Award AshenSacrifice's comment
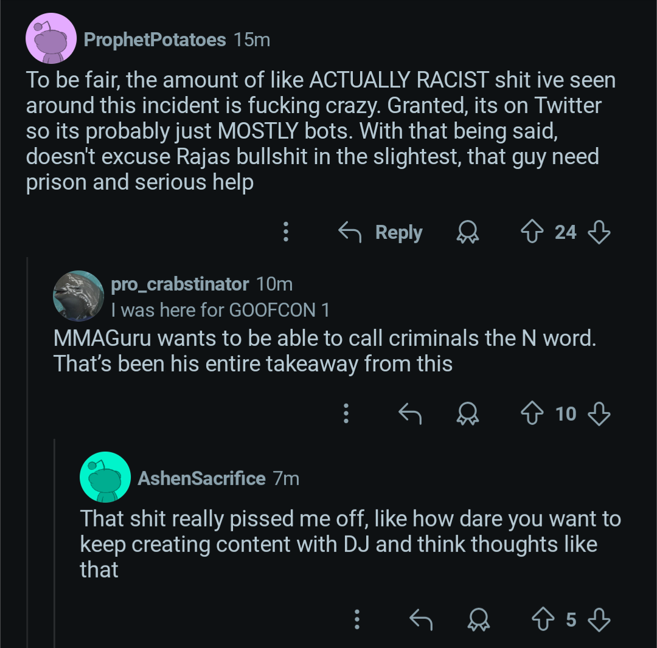657x648 pixels. coord(478,619)
